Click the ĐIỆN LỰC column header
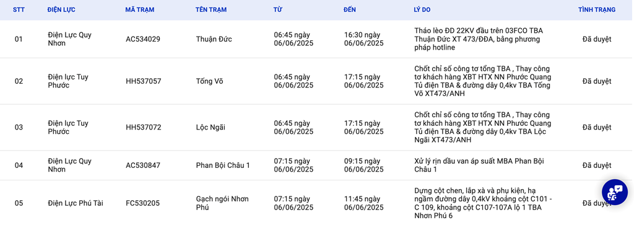This screenshot has height=225, width=634. point(61,10)
